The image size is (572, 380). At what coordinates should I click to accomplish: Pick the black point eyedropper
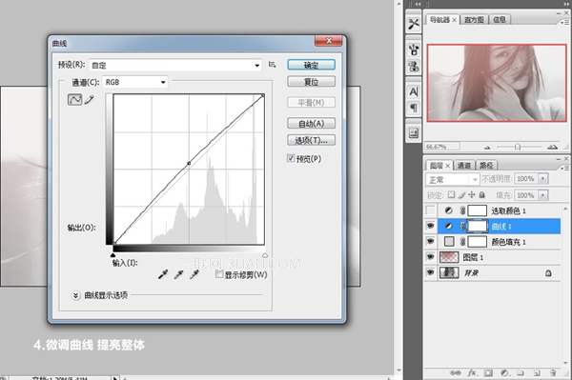pyautogui.click(x=163, y=274)
